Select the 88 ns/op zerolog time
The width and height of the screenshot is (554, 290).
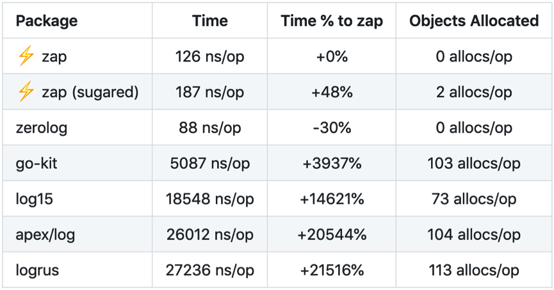[x=209, y=127]
